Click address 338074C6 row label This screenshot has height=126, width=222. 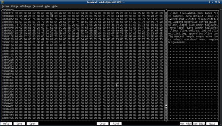8,118
